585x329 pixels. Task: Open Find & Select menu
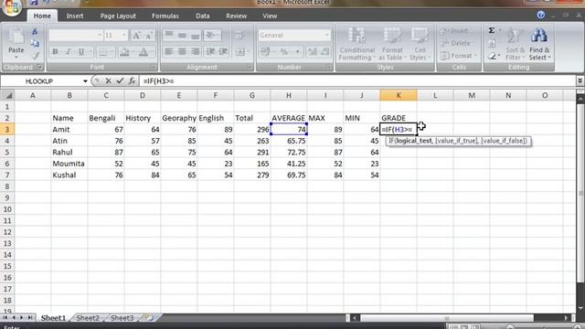[539, 44]
